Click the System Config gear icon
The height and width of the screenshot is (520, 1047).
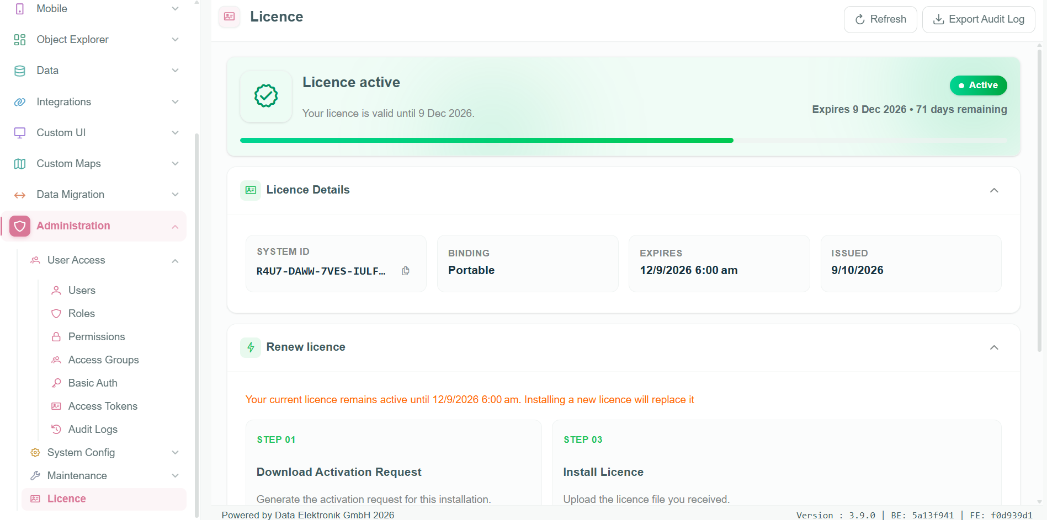coord(35,453)
